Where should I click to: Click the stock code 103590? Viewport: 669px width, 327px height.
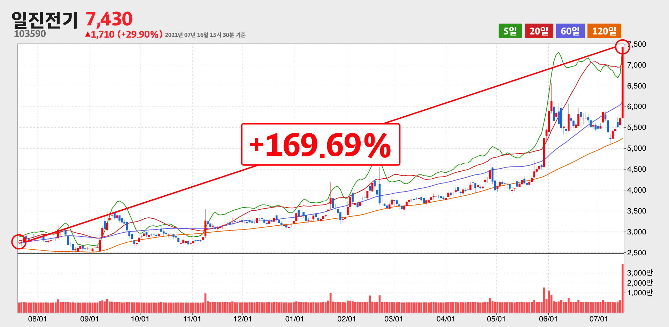click(30, 34)
